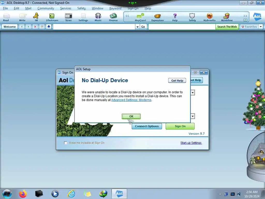Open the Music headphones icon

98,17
